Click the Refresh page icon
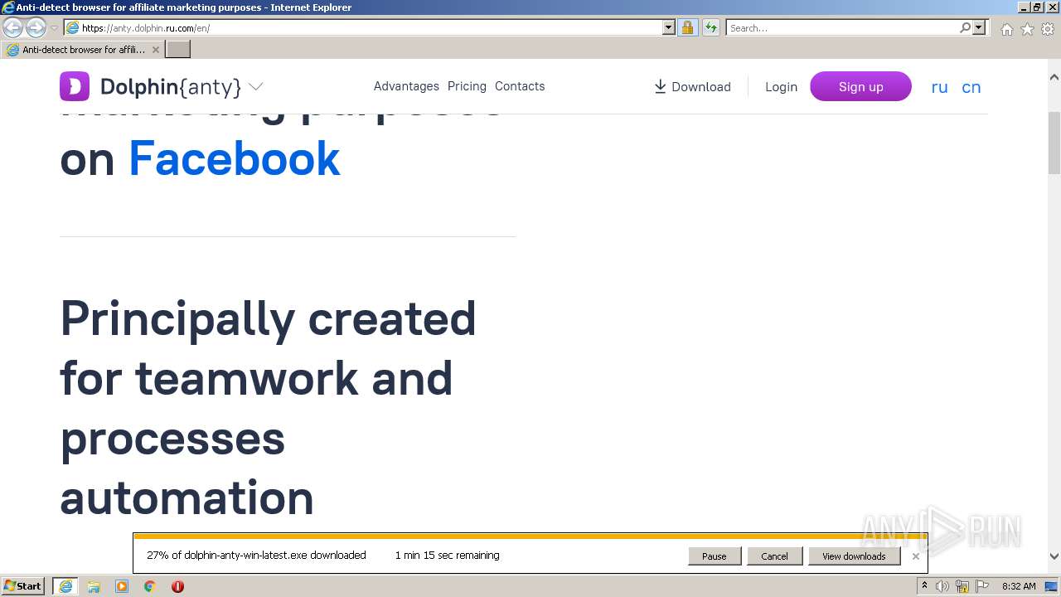The image size is (1061, 597). [711, 28]
